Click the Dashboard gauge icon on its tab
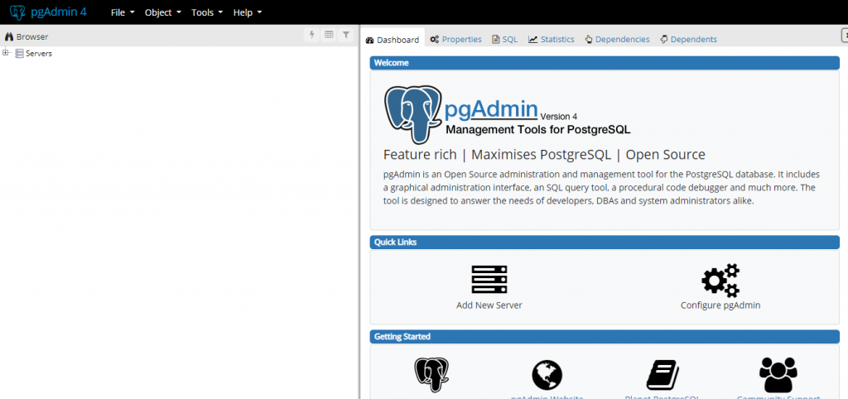The width and height of the screenshot is (848, 399). [370, 40]
